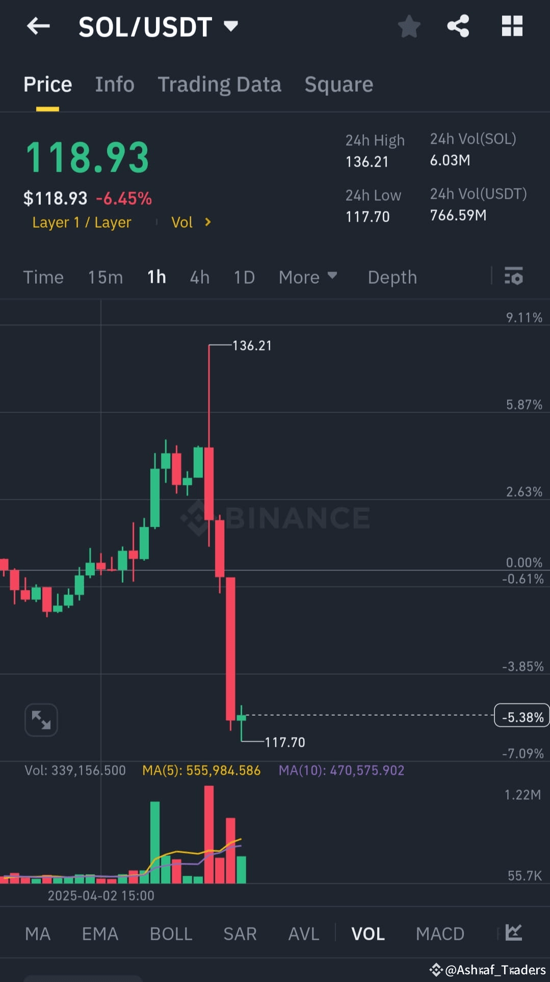
Task: Open the Info tab
Action: [x=114, y=84]
